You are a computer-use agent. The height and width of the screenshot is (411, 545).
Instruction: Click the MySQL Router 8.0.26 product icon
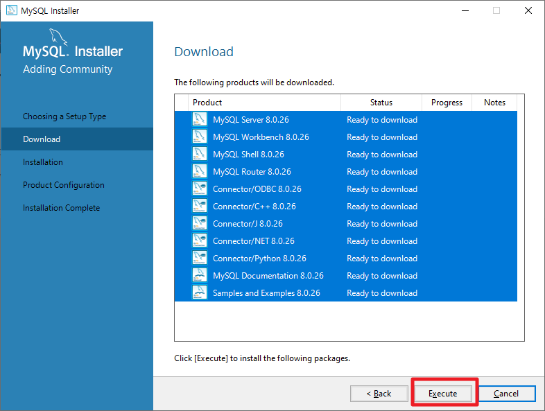click(x=200, y=171)
